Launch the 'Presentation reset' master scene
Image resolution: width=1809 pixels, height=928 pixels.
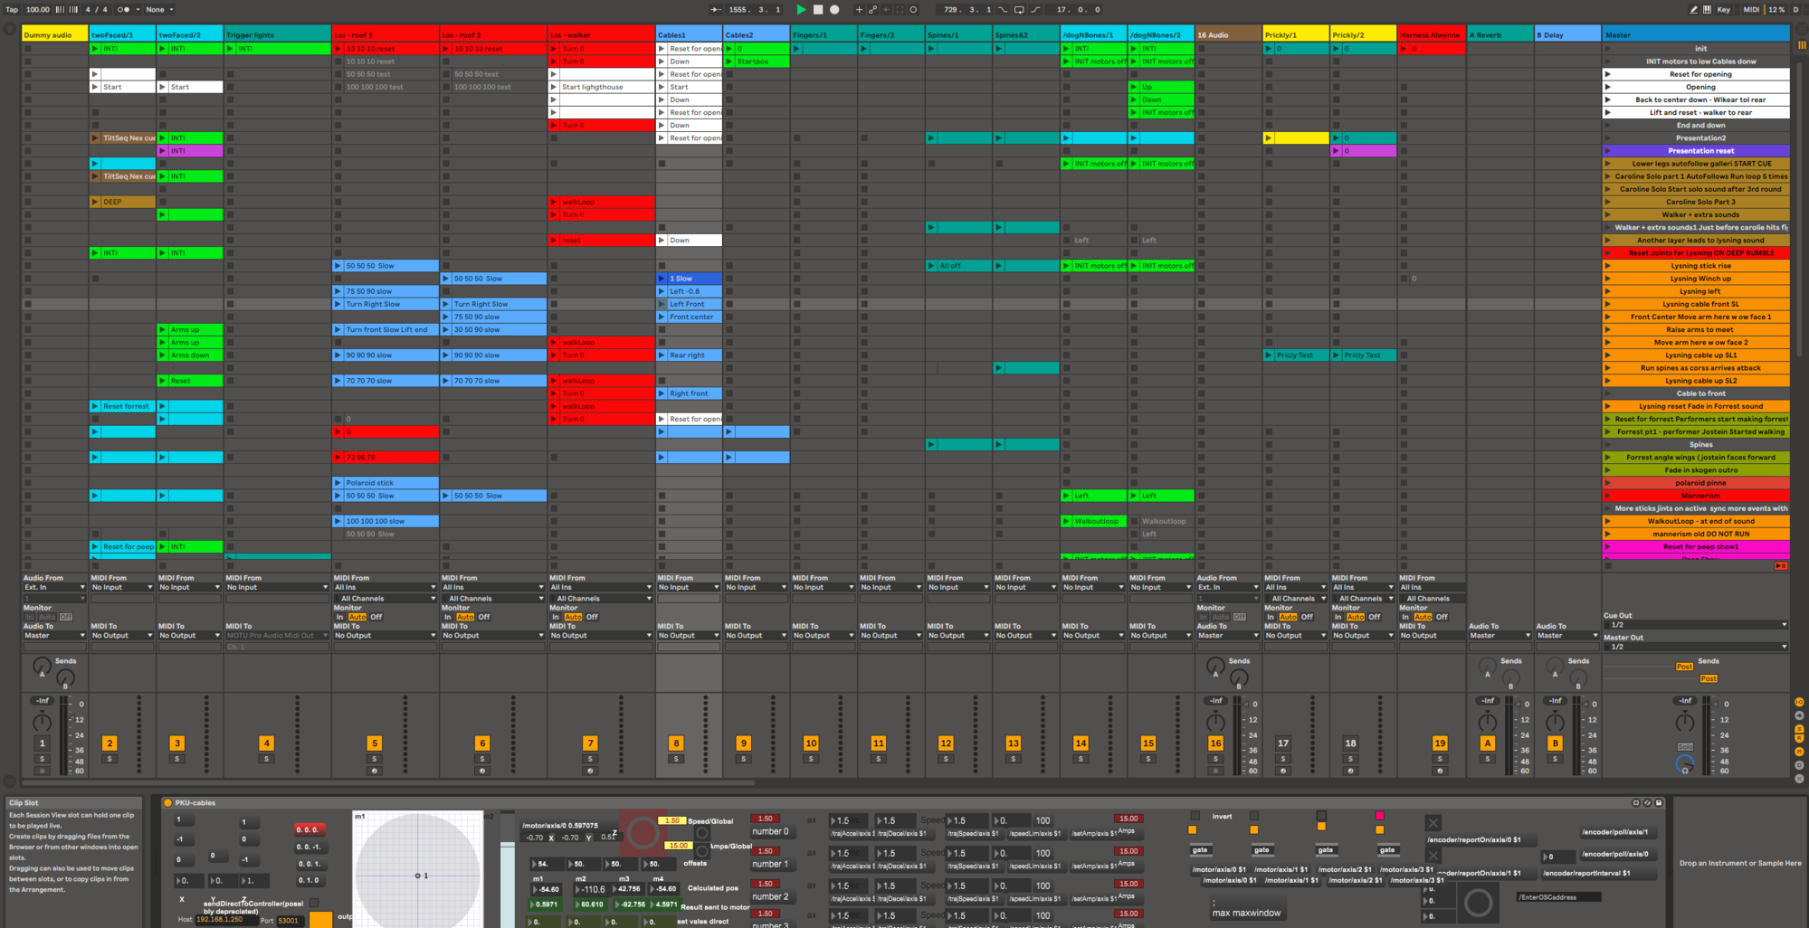[1608, 151]
